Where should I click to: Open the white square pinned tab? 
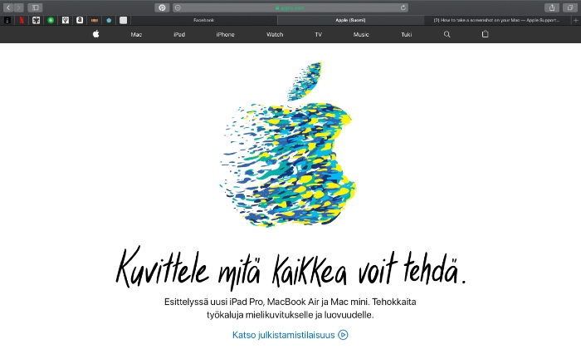(x=124, y=21)
